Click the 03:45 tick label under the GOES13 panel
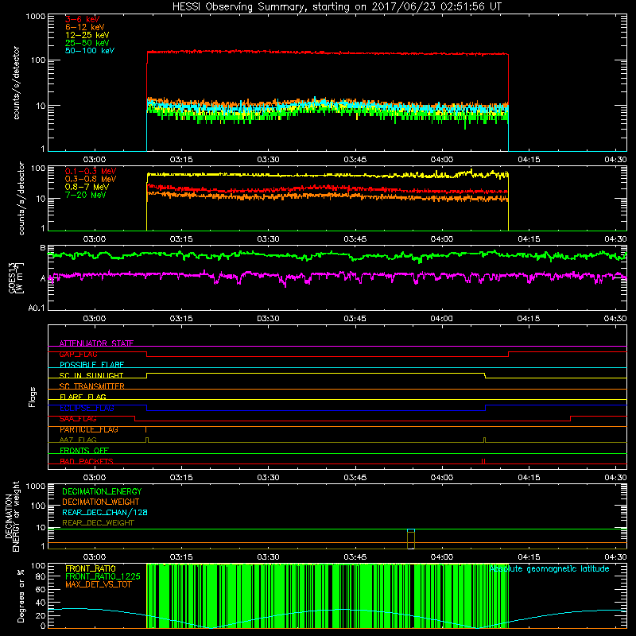Image resolution: width=636 pixels, height=636 pixels. pos(355,319)
